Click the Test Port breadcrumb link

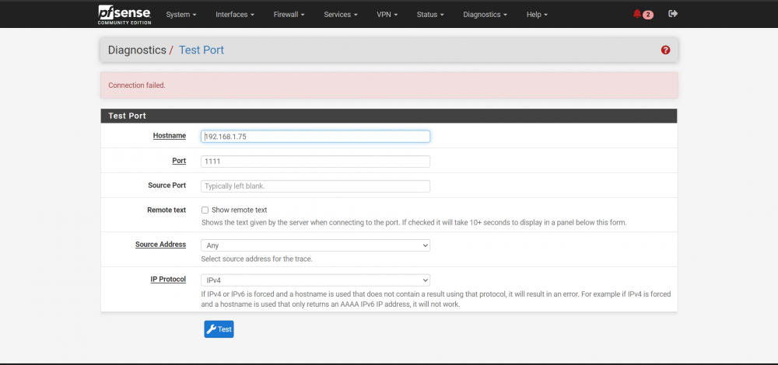(x=202, y=50)
